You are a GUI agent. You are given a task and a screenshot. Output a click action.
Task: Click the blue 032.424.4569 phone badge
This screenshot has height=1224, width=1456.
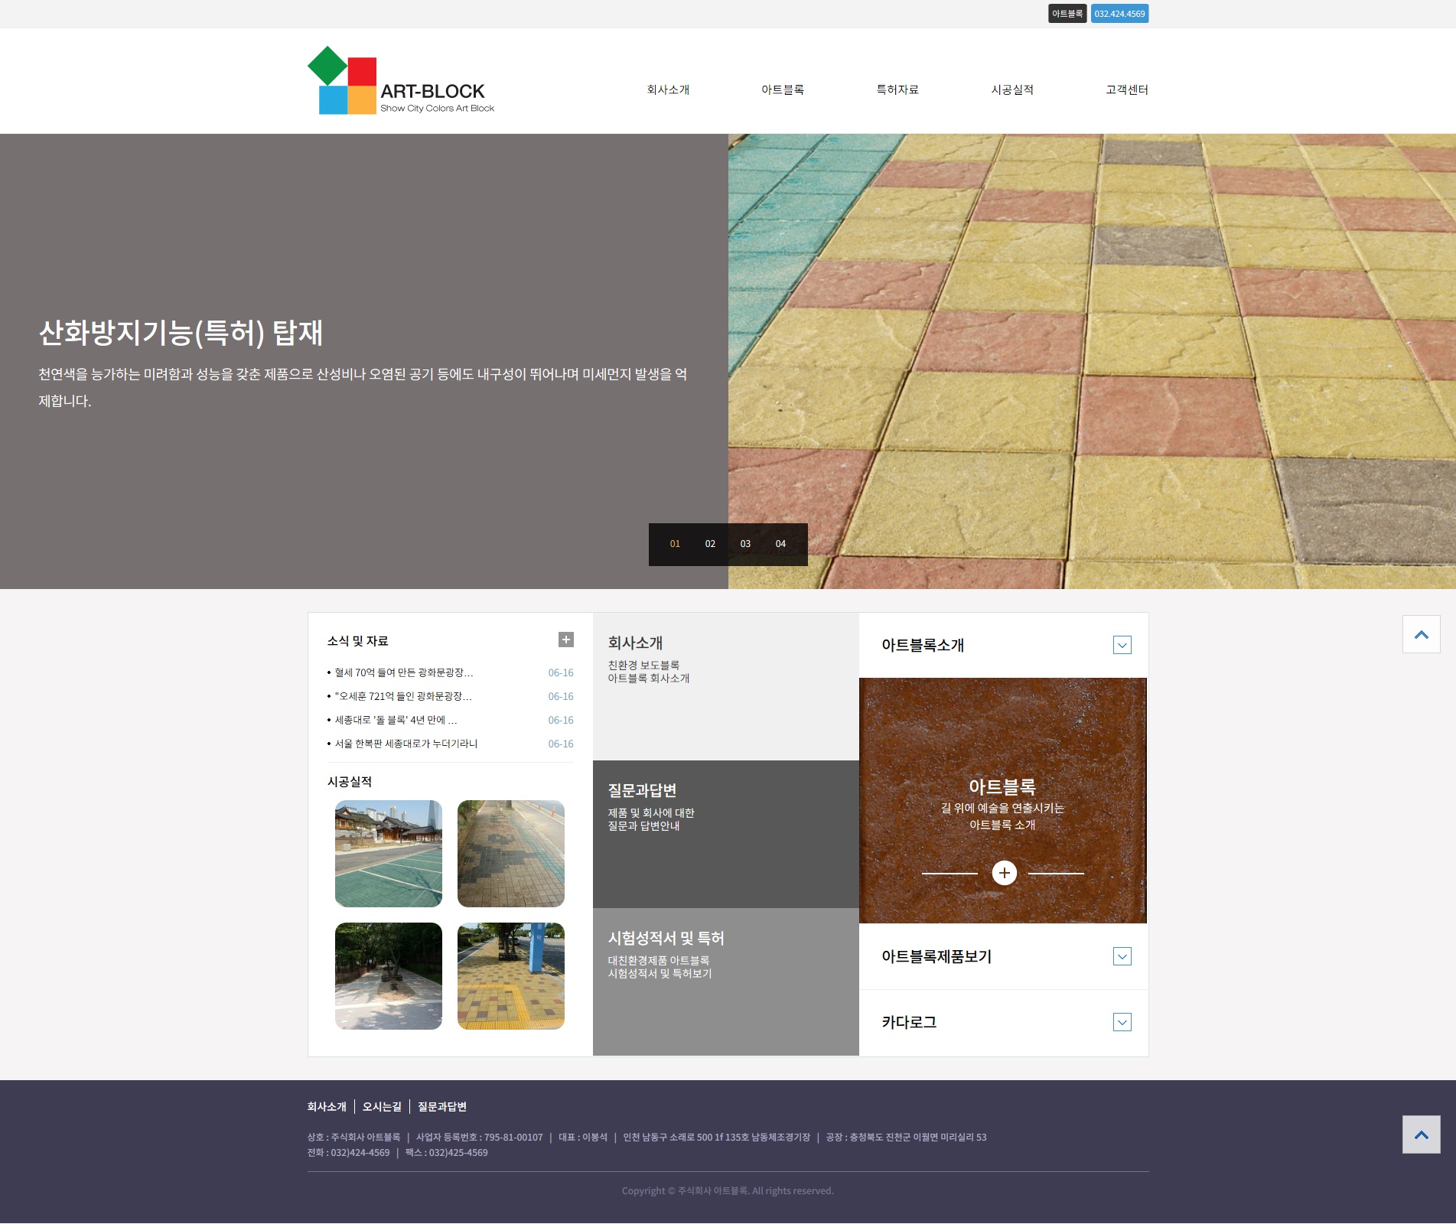pyautogui.click(x=1119, y=14)
